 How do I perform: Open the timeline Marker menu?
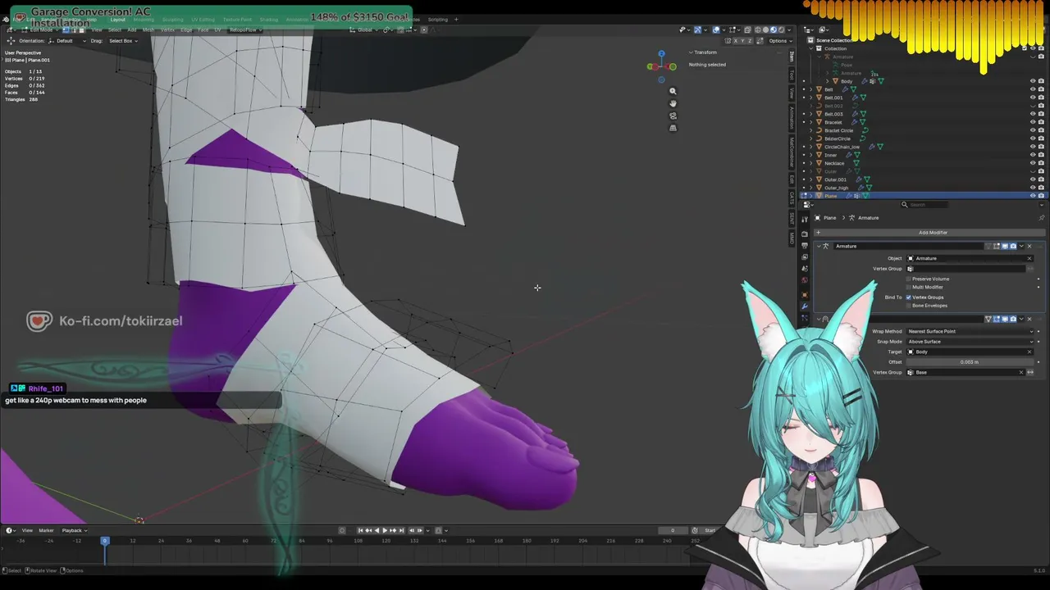point(46,530)
